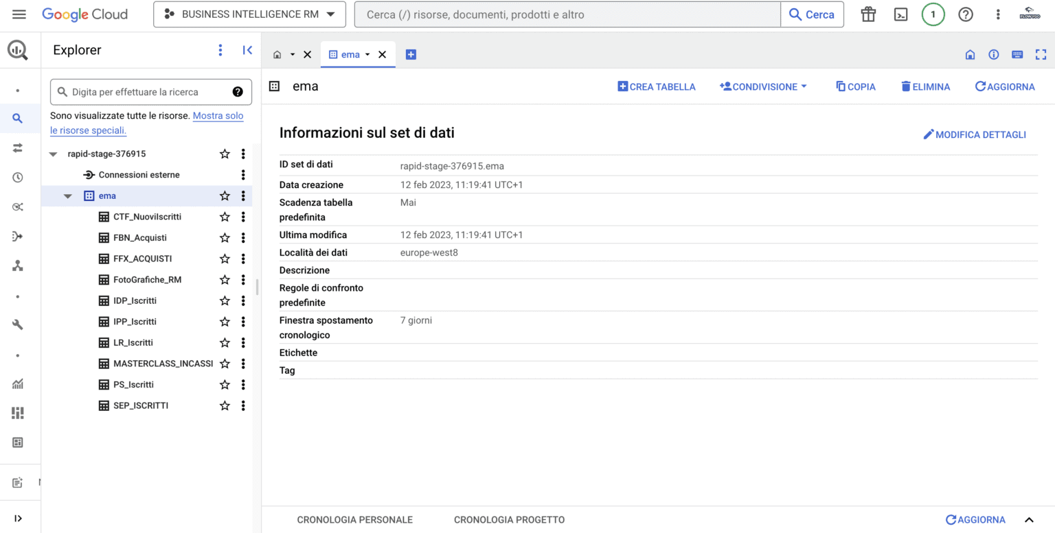Open the Google Cloud gift/free-credits panel
Image resolution: width=1055 pixels, height=533 pixels.
[x=867, y=14]
